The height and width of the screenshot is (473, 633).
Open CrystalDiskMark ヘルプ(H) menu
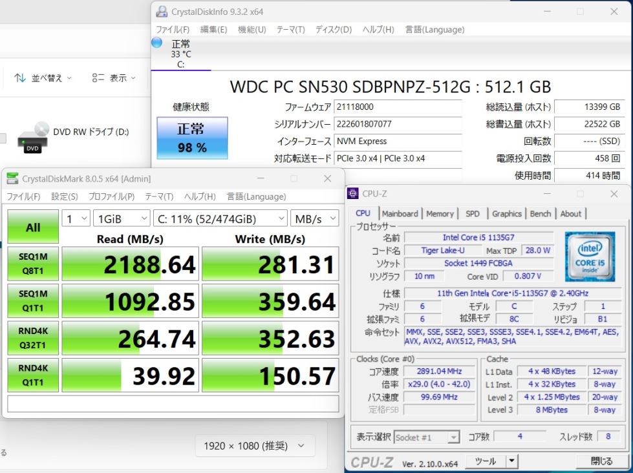200,196
